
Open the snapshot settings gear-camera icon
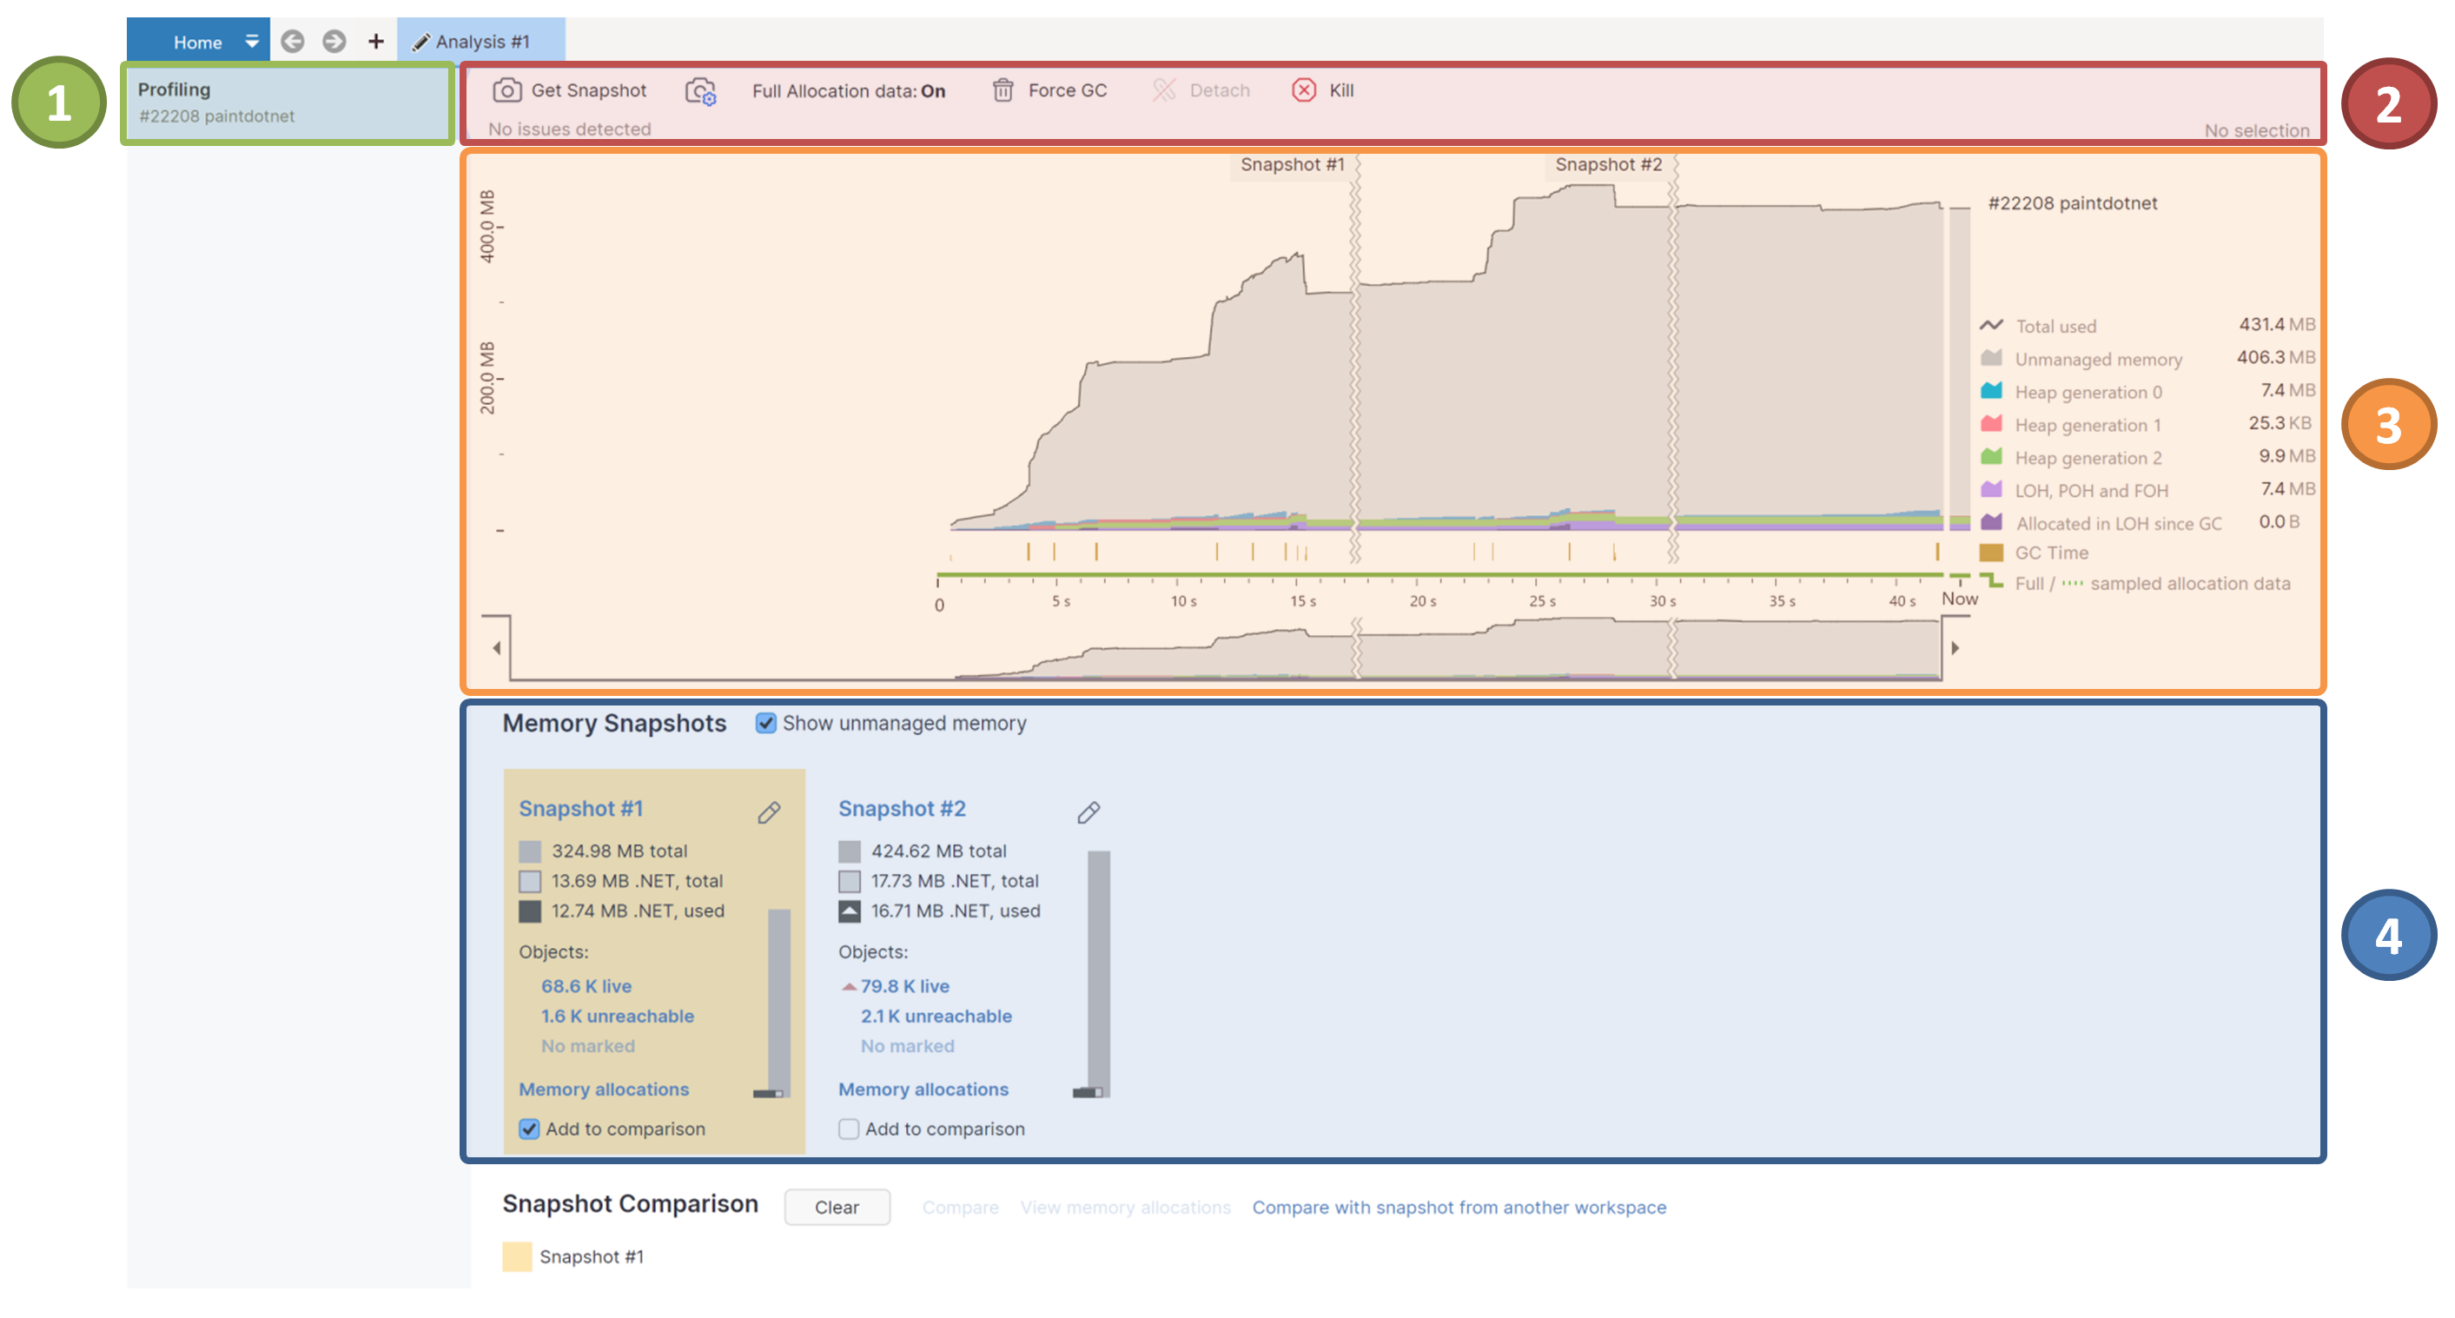700,89
